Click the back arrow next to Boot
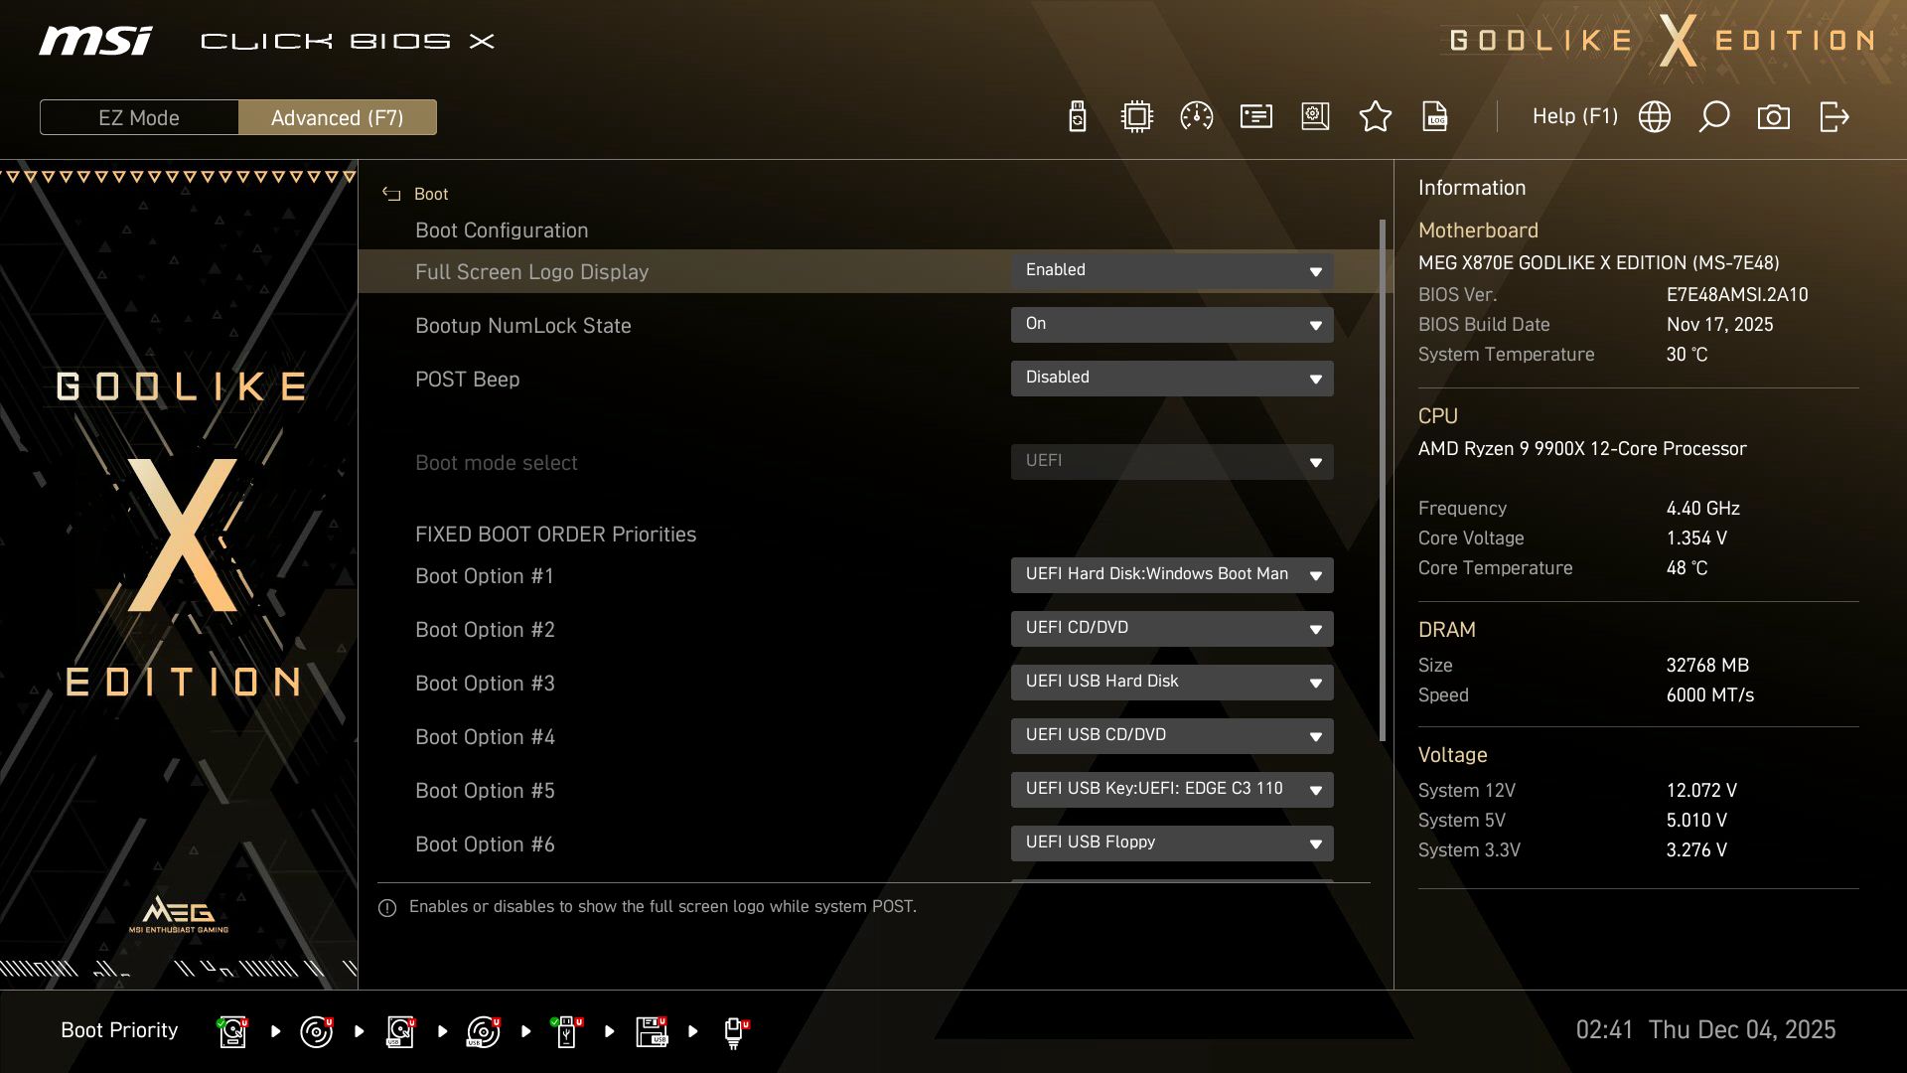This screenshot has height=1073, width=1907. [x=389, y=194]
